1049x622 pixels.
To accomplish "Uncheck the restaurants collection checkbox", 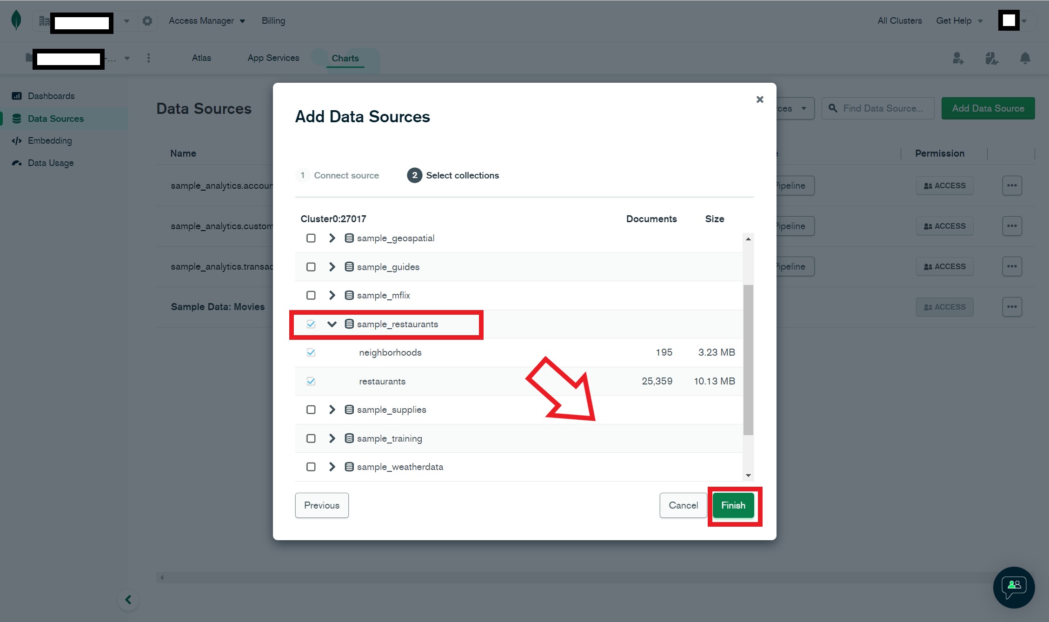I will pos(311,381).
